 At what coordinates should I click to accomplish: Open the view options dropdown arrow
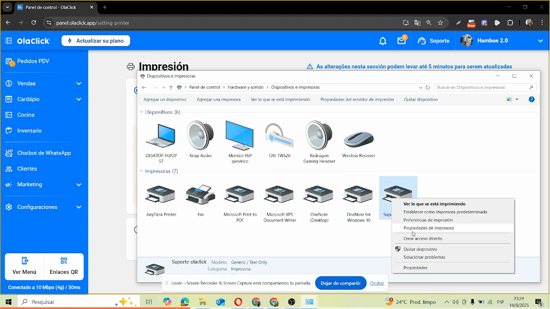517,99
